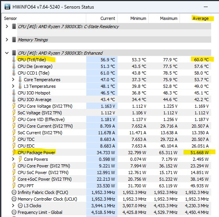219x217 pixels.
Task: Expand the Memory Timings group
Action: [7, 40]
